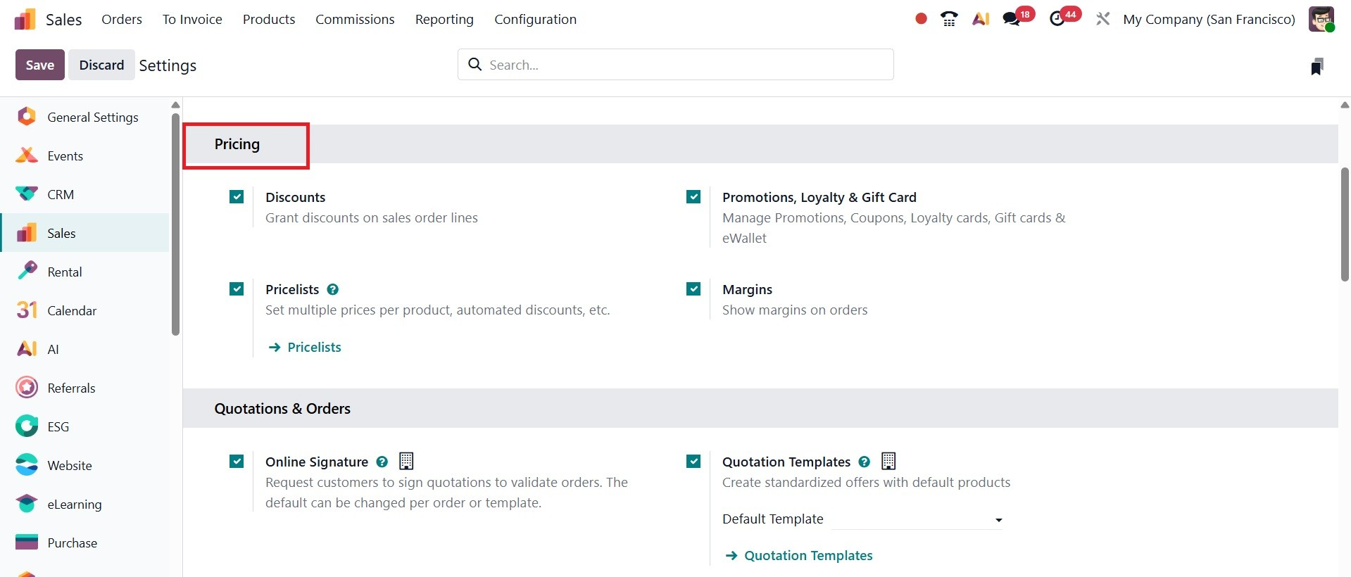This screenshot has height=577, width=1351.
Task: Open the VoIP phone icon
Action: coord(949,19)
